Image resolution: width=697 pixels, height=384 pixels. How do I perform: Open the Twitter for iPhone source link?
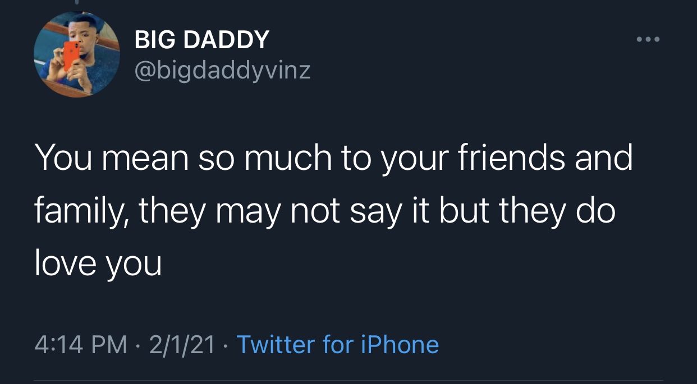point(338,344)
